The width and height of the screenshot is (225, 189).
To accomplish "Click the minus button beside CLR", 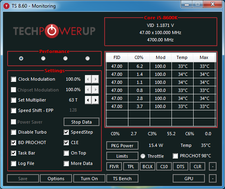I will [213, 167].
